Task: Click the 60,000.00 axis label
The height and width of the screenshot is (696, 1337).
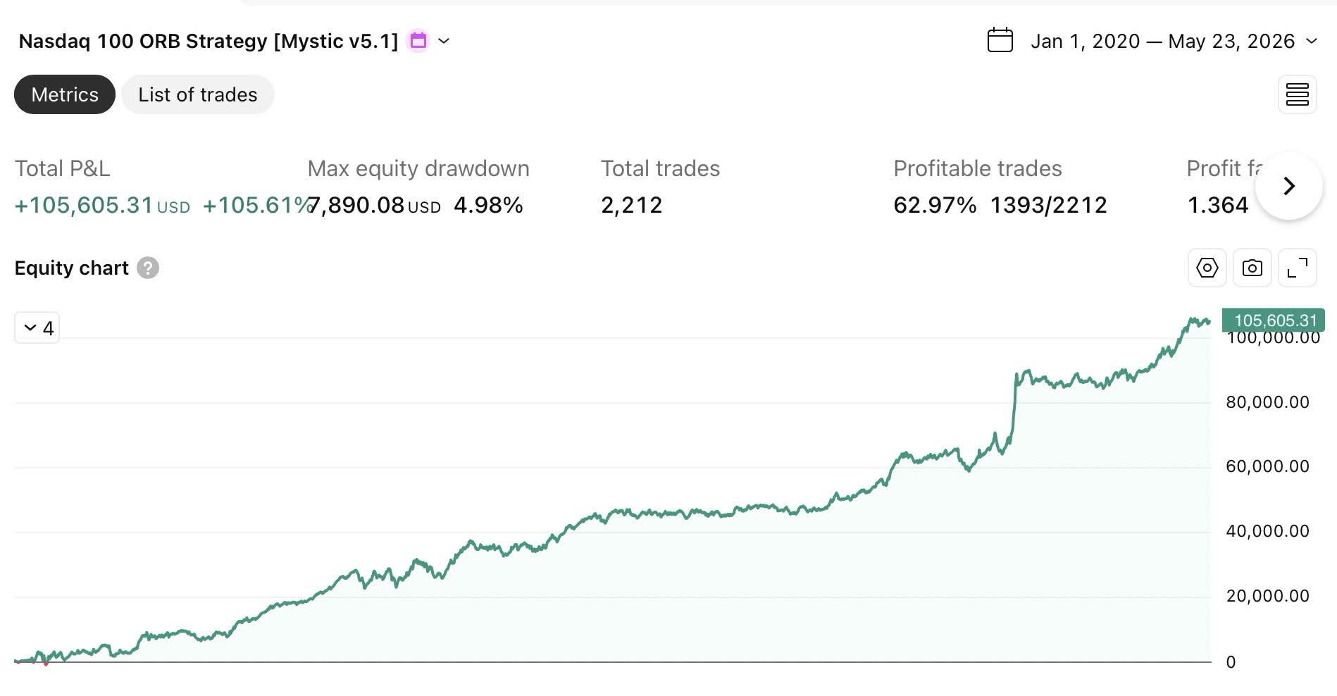Action: pyautogui.click(x=1267, y=466)
